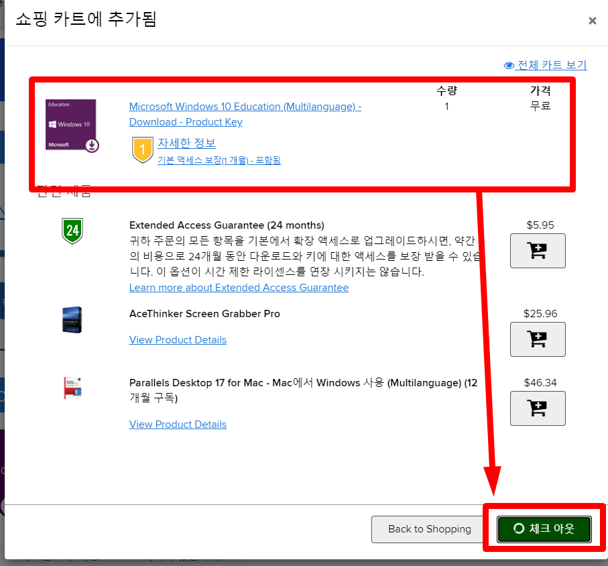Screen dimensions: 608x566
Task: View Product Details for Parallels Desktop 17
Action: click(x=178, y=424)
